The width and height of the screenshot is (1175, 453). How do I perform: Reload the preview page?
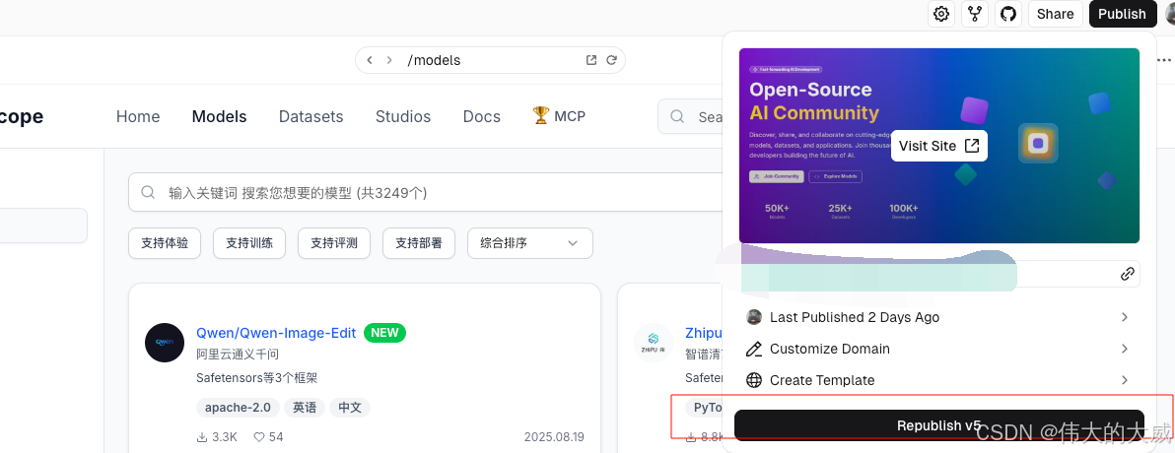tap(611, 60)
